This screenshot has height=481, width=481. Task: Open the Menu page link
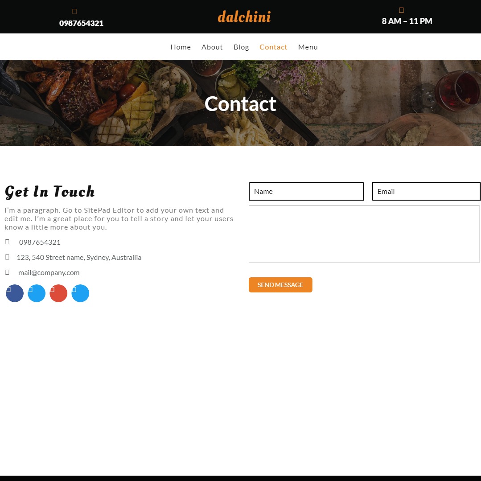[x=308, y=47]
